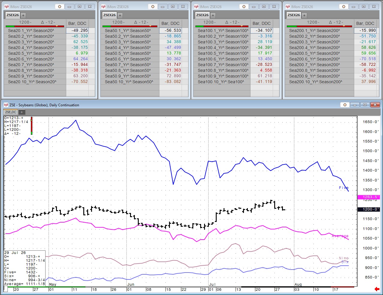Click the 72.890 value in Season50 monitor
Image resolution: width=383 pixels, height=295 pixels.
coord(174,76)
